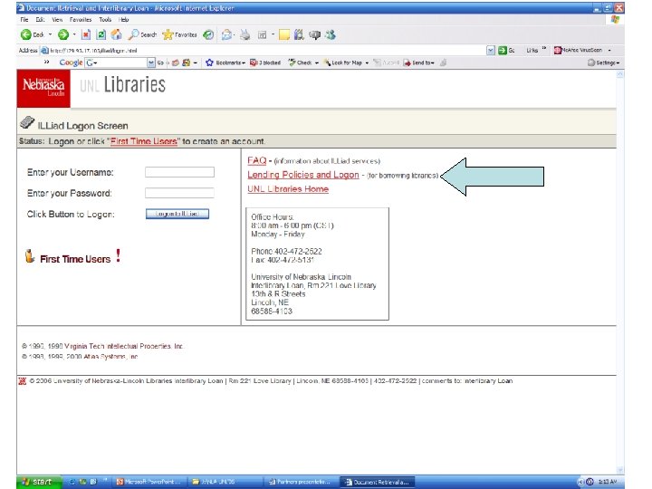Expand the address bar dropdown arrow
The height and width of the screenshot is (489, 652).
point(491,51)
